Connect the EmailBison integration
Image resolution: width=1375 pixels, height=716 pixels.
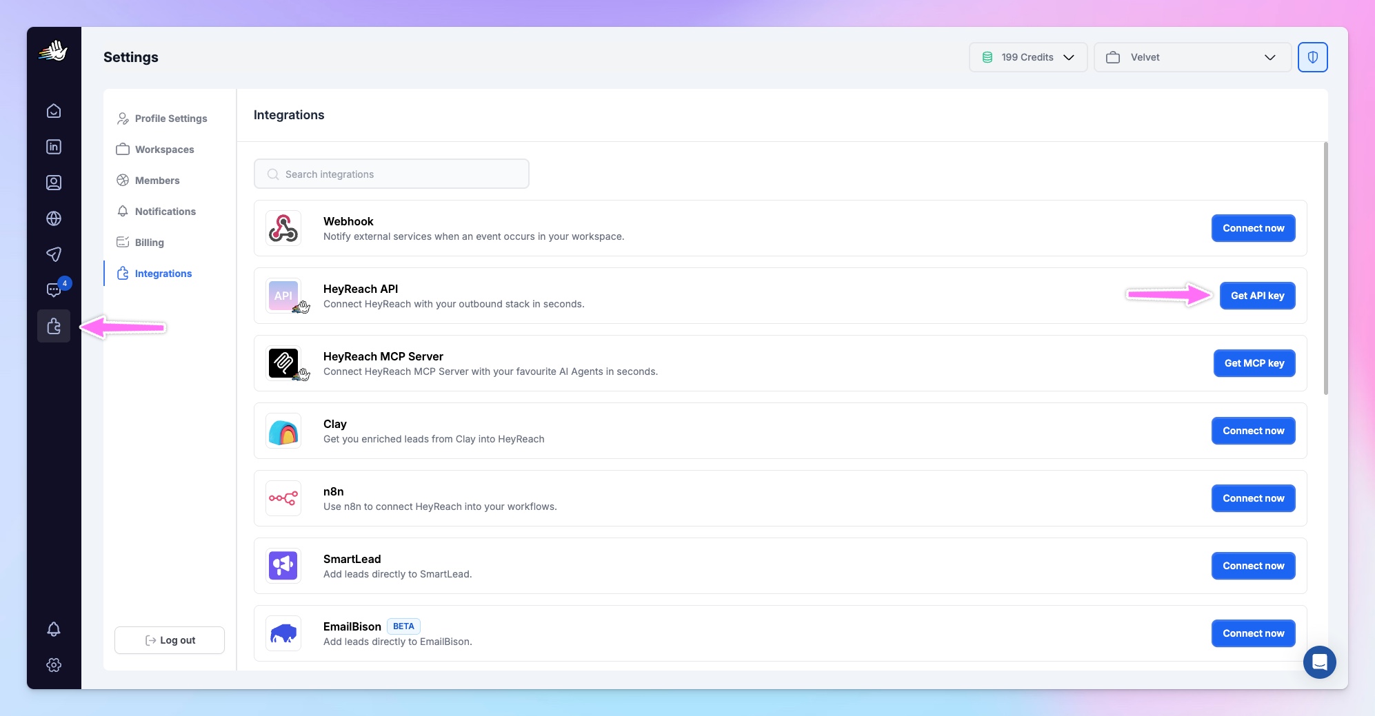(x=1254, y=633)
